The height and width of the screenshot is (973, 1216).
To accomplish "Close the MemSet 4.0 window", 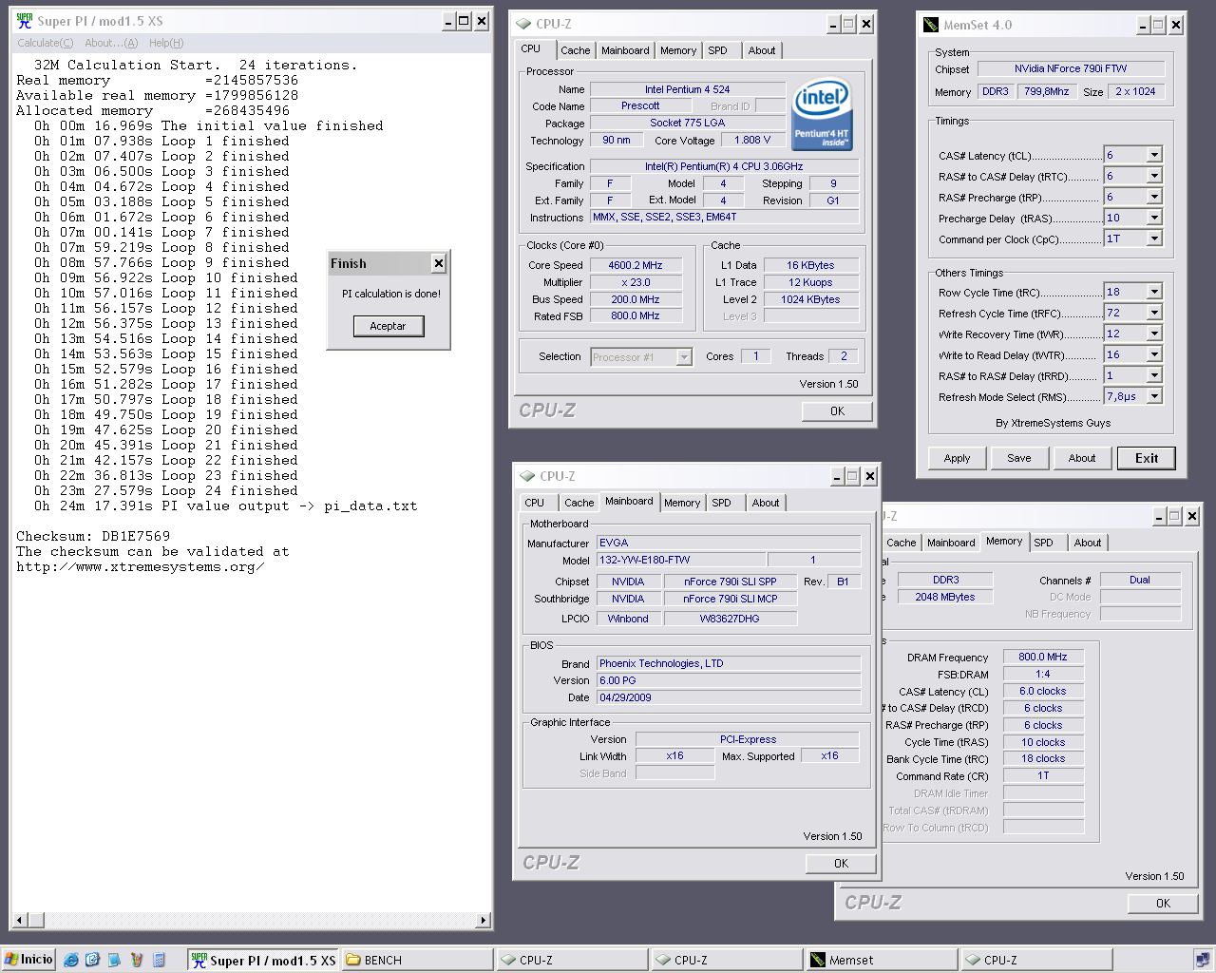I will [x=1176, y=25].
